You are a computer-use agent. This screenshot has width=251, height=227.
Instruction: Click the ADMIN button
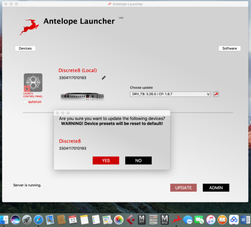[216, 187]
